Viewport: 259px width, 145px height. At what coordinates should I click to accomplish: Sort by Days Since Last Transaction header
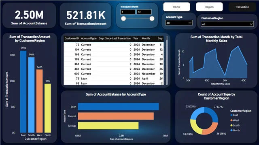pos(115,39)
